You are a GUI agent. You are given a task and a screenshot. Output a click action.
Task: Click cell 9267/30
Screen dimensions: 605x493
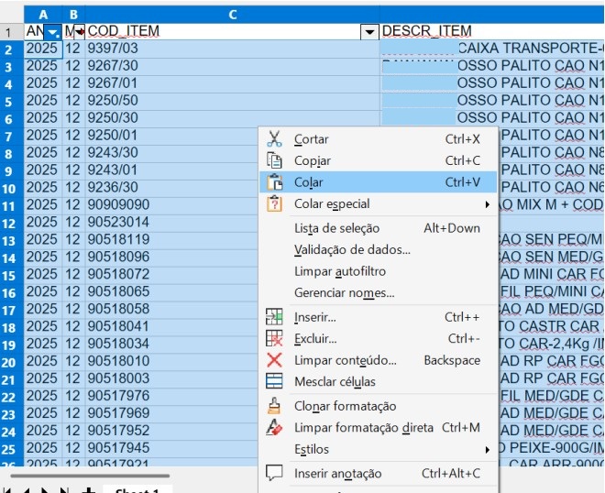[232, 66]
